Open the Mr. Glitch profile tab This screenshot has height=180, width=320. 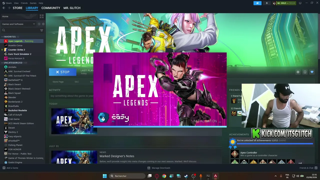point(72,8)
